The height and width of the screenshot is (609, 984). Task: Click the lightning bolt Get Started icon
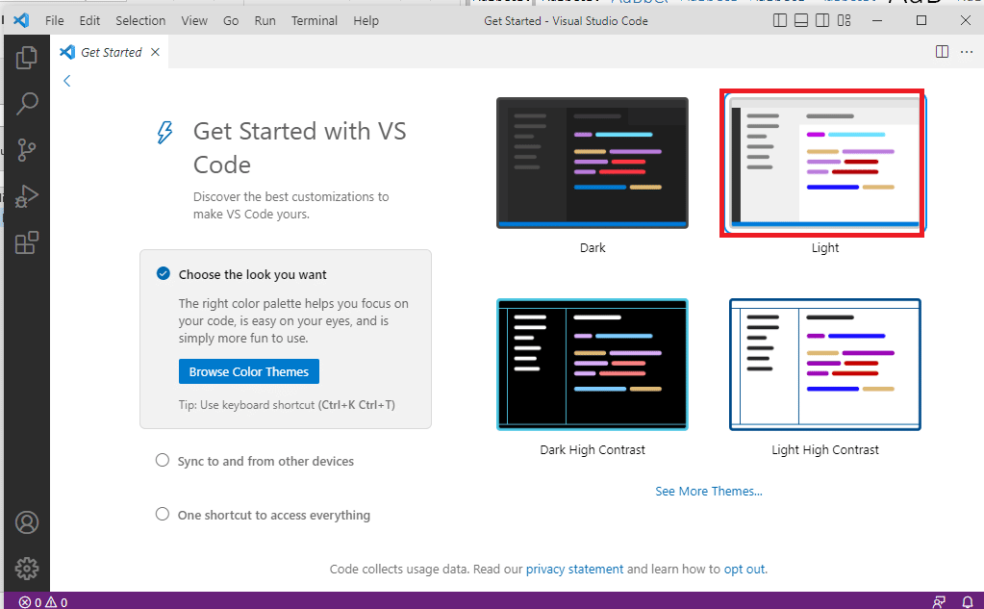click(164, 132)
